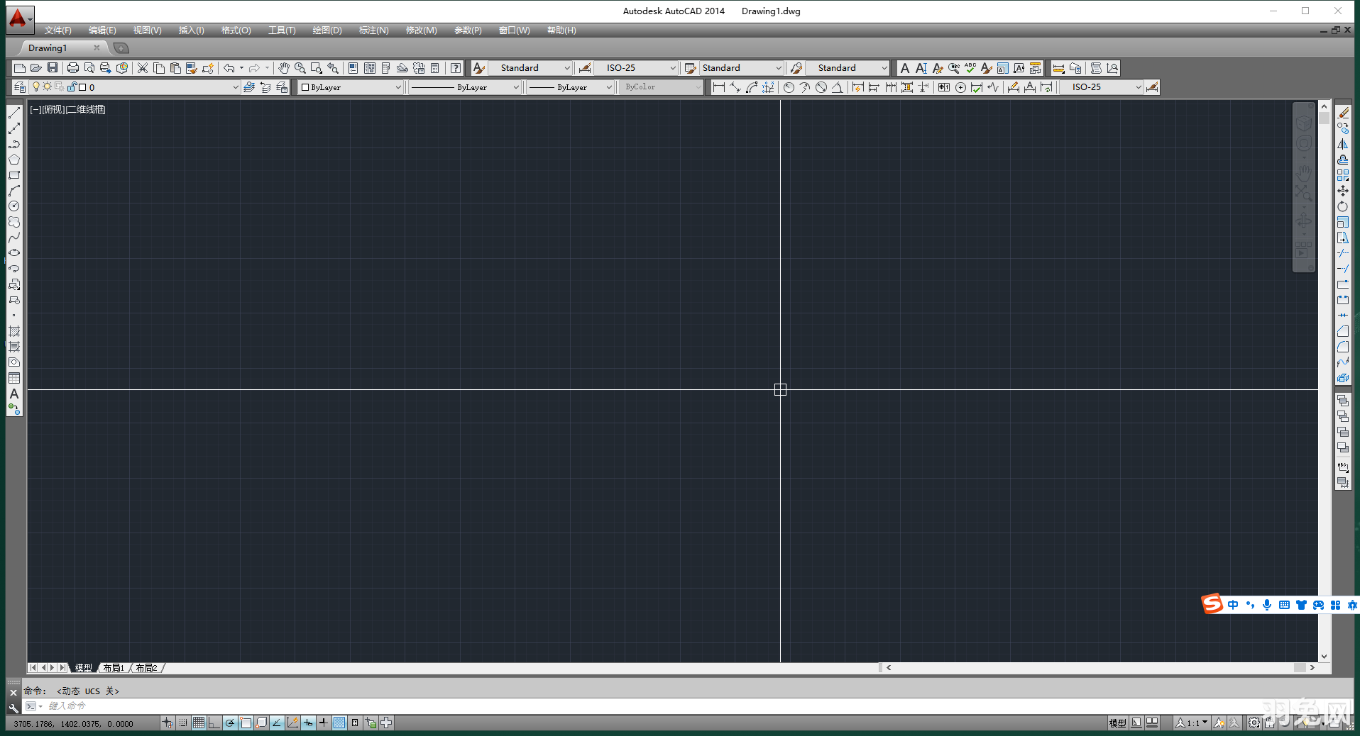Select the Multiline Text tool
1360x736 pixels.
13,394
